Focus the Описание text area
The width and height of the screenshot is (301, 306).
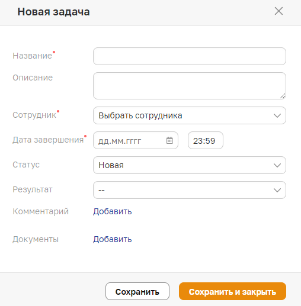click(190, 86)
